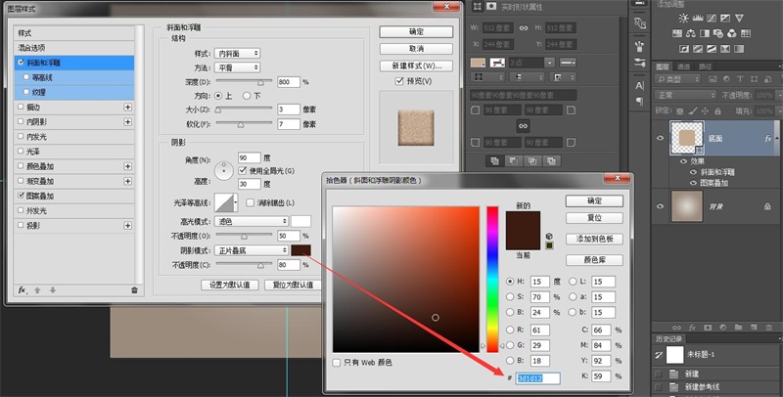Image resolution: width=783 pixels, height=397 pixels.
Task: Click the Black & White adjustment icon
Action: 704,33
